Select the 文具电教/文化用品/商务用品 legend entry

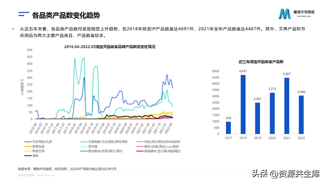tap(104, 142)
